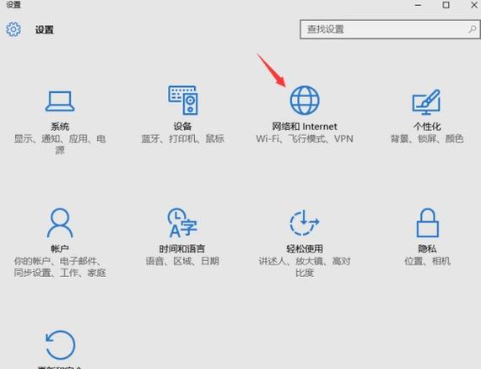This screenshot has height=369, width=481.
Task: Open the Accounts person icon
Action: (60, 223)
